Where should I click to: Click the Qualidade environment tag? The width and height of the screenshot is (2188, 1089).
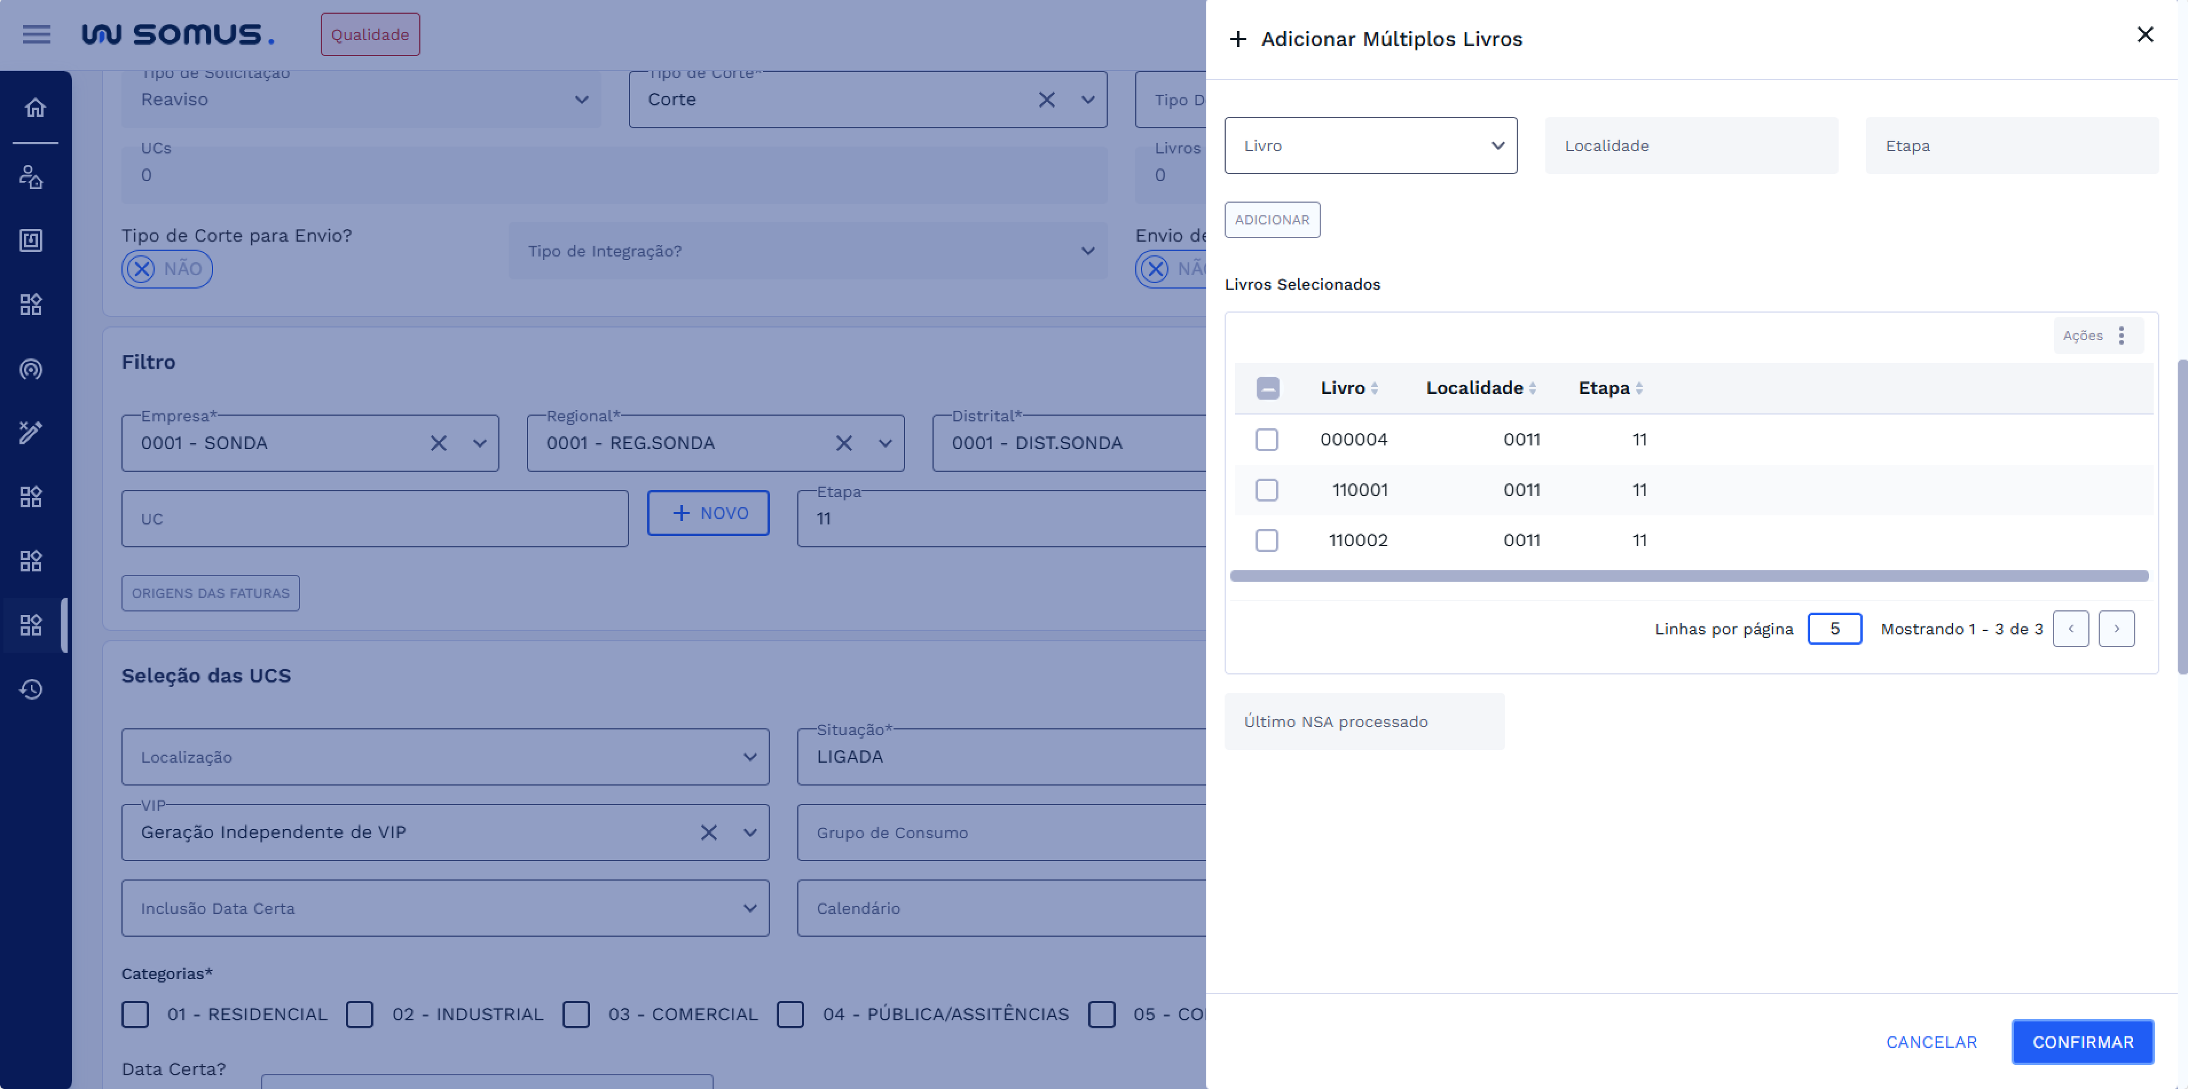369,35
